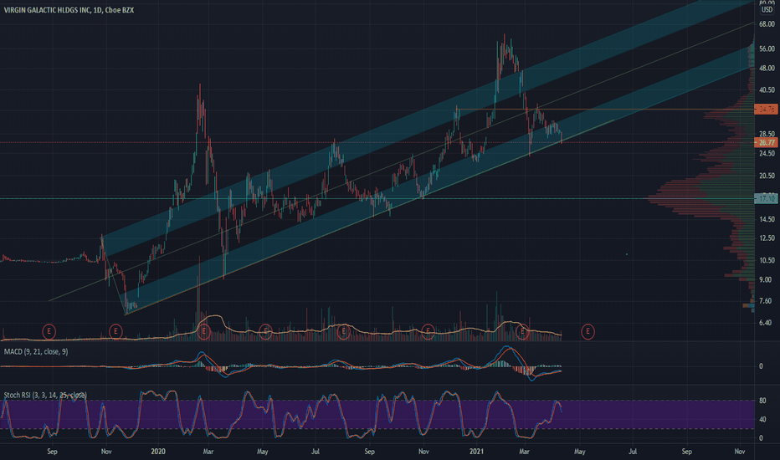Viewport: 780px width, 460px height.
Task: Click the 40 level on Stoch RSI axis
Action: click(x=762, y=420)
